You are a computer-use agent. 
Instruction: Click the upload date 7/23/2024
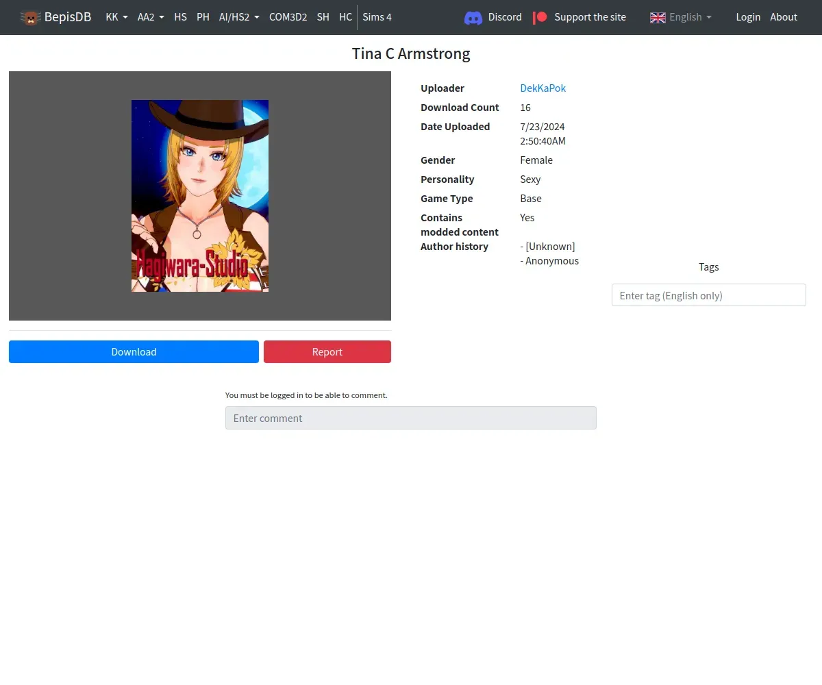point(543,127)
